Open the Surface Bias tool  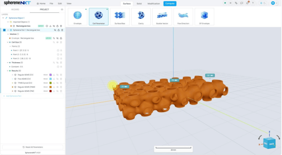pos(120,16)
